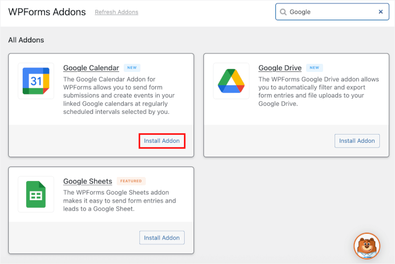Click the NEW badge beside Google Drive
The image size is (395, 264).
coord(314,68)
